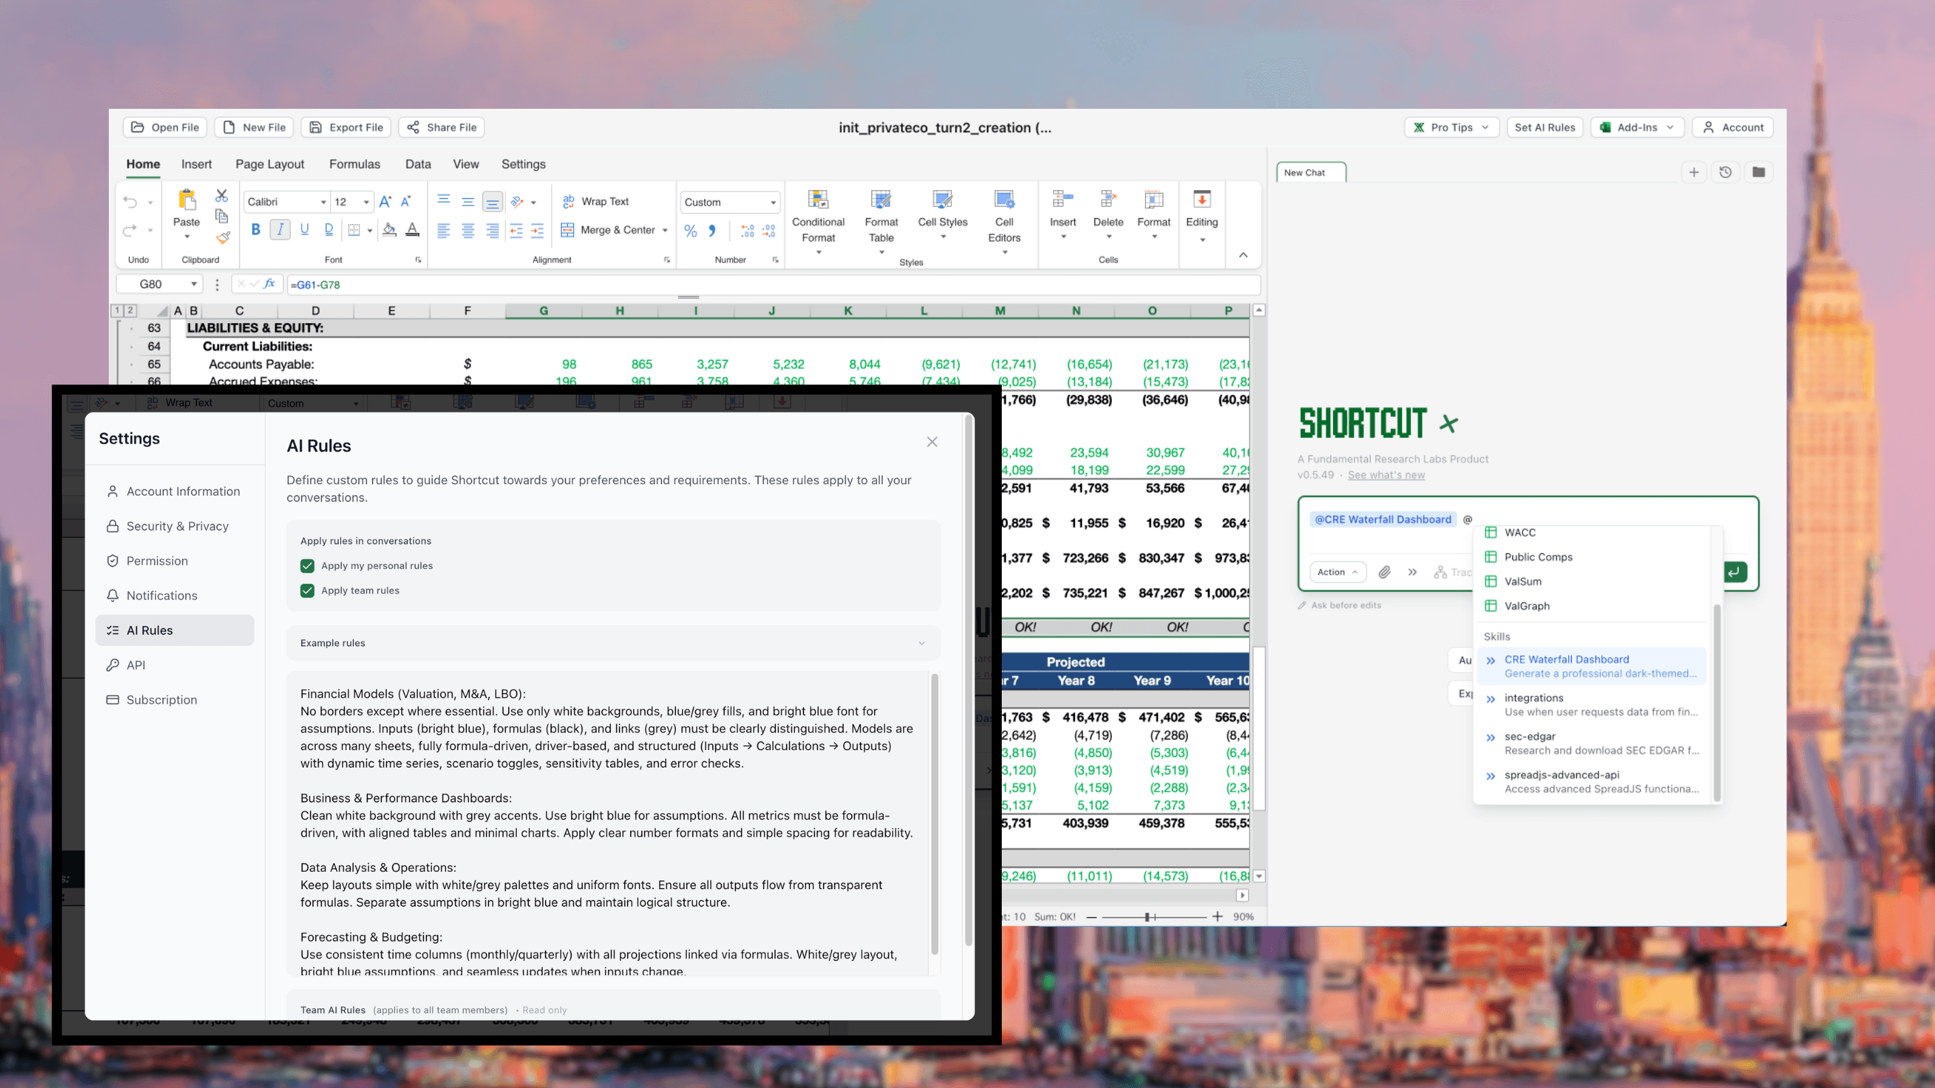Increase decimal places
Screen dimensions: 1935x1088
[747, 230]
